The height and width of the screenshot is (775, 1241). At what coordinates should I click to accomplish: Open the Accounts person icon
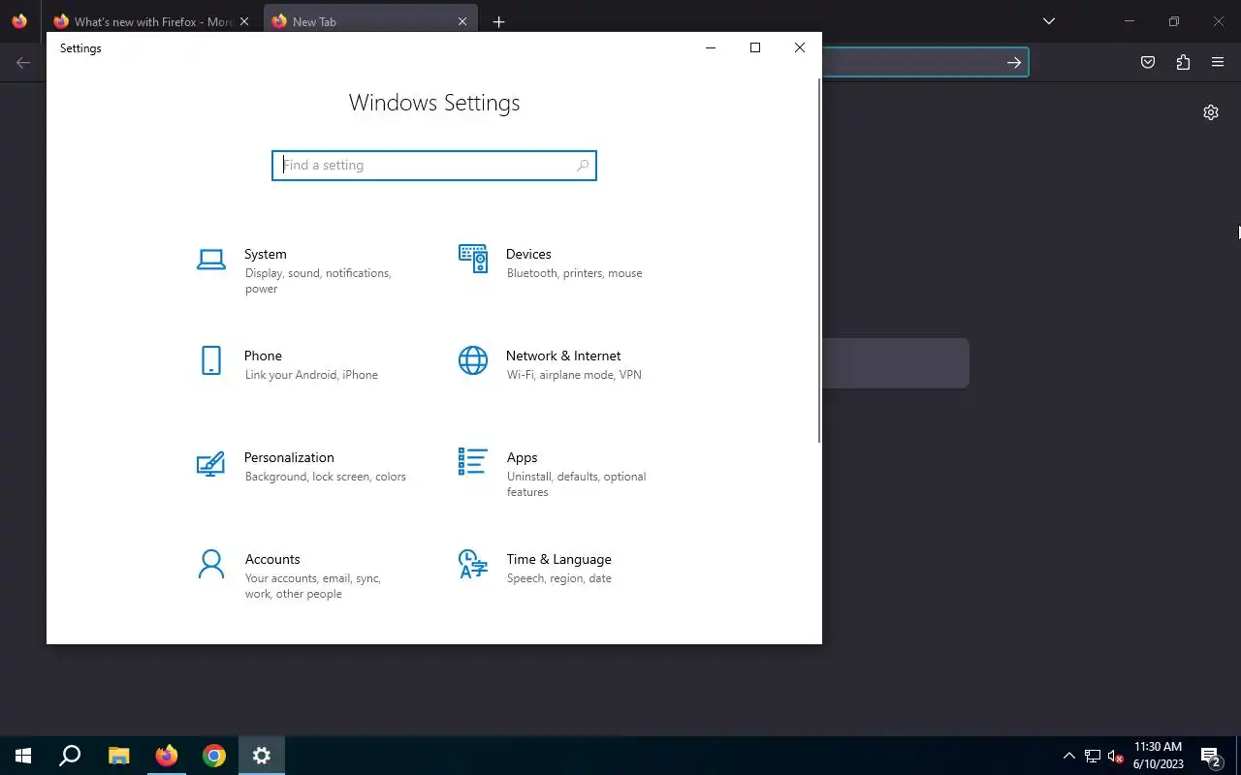211,564
